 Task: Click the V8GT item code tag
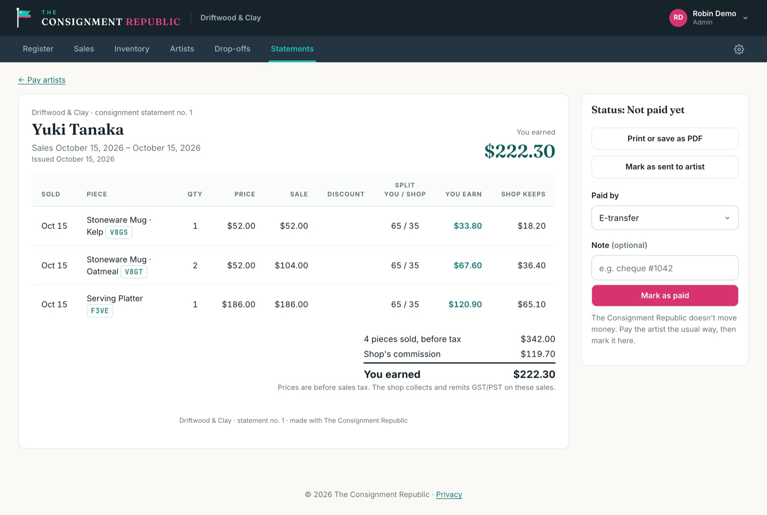click(134, 271)
